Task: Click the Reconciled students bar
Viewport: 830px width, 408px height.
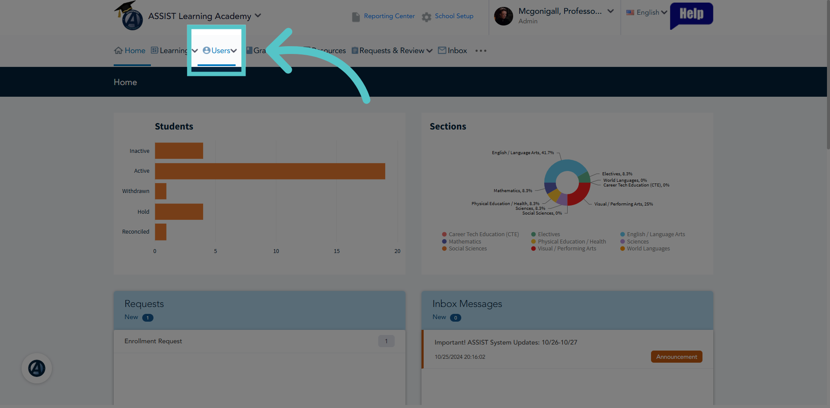Action: tap(161, 232)
